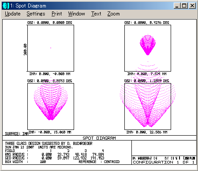The width and height of the screenshot is (198, 171).
Task: Open the Text menu
Action: coord(96,14)
